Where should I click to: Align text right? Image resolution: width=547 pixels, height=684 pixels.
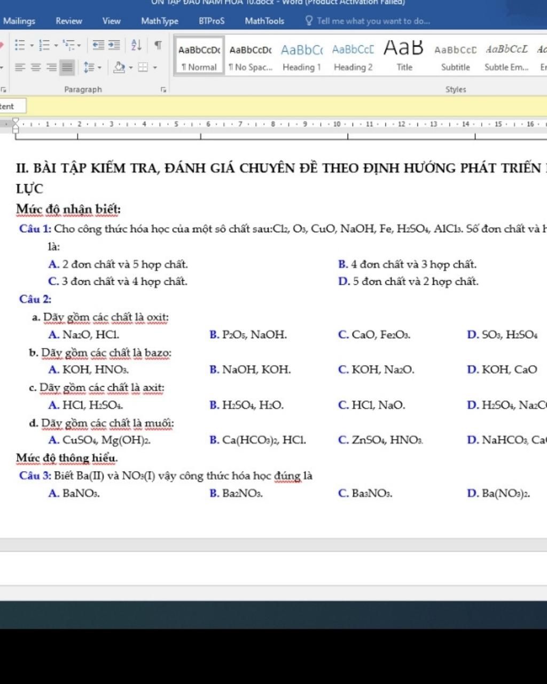pos(51,67)
